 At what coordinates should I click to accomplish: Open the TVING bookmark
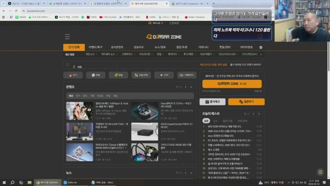tap(92, 17)
